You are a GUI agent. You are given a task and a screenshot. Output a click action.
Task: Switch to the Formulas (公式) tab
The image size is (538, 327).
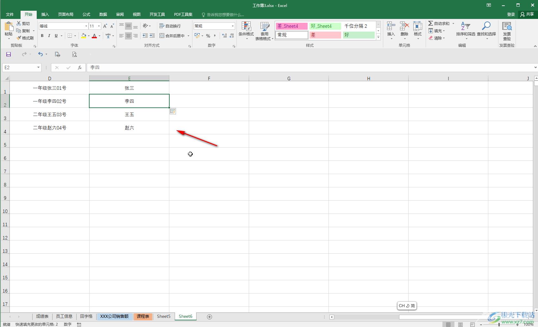pyautogui.click(x=86, y=15)
